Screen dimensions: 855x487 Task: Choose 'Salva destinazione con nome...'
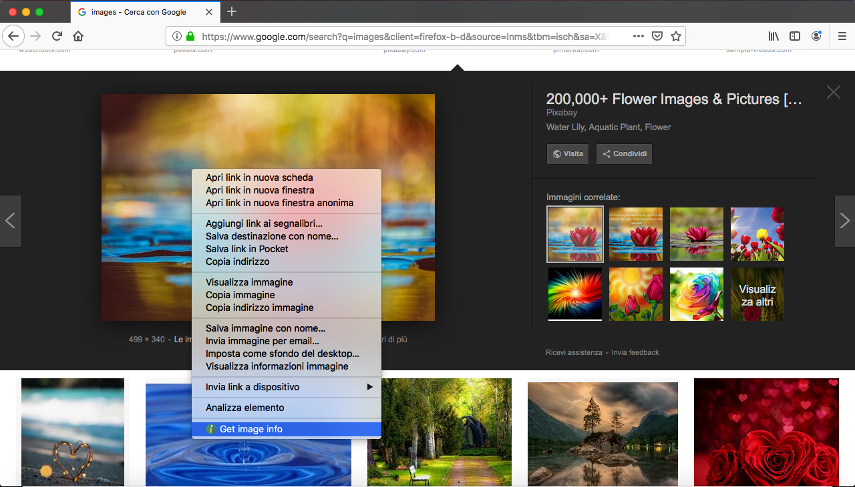point(287,236)
